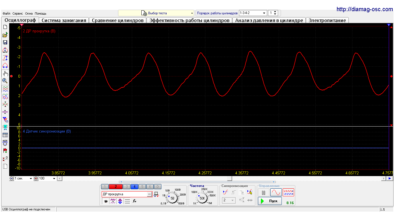The width and height of the screenshot is (397, 213).
Task: Select the horizontal measurement tool with red arc
Action: coord(5,66)
